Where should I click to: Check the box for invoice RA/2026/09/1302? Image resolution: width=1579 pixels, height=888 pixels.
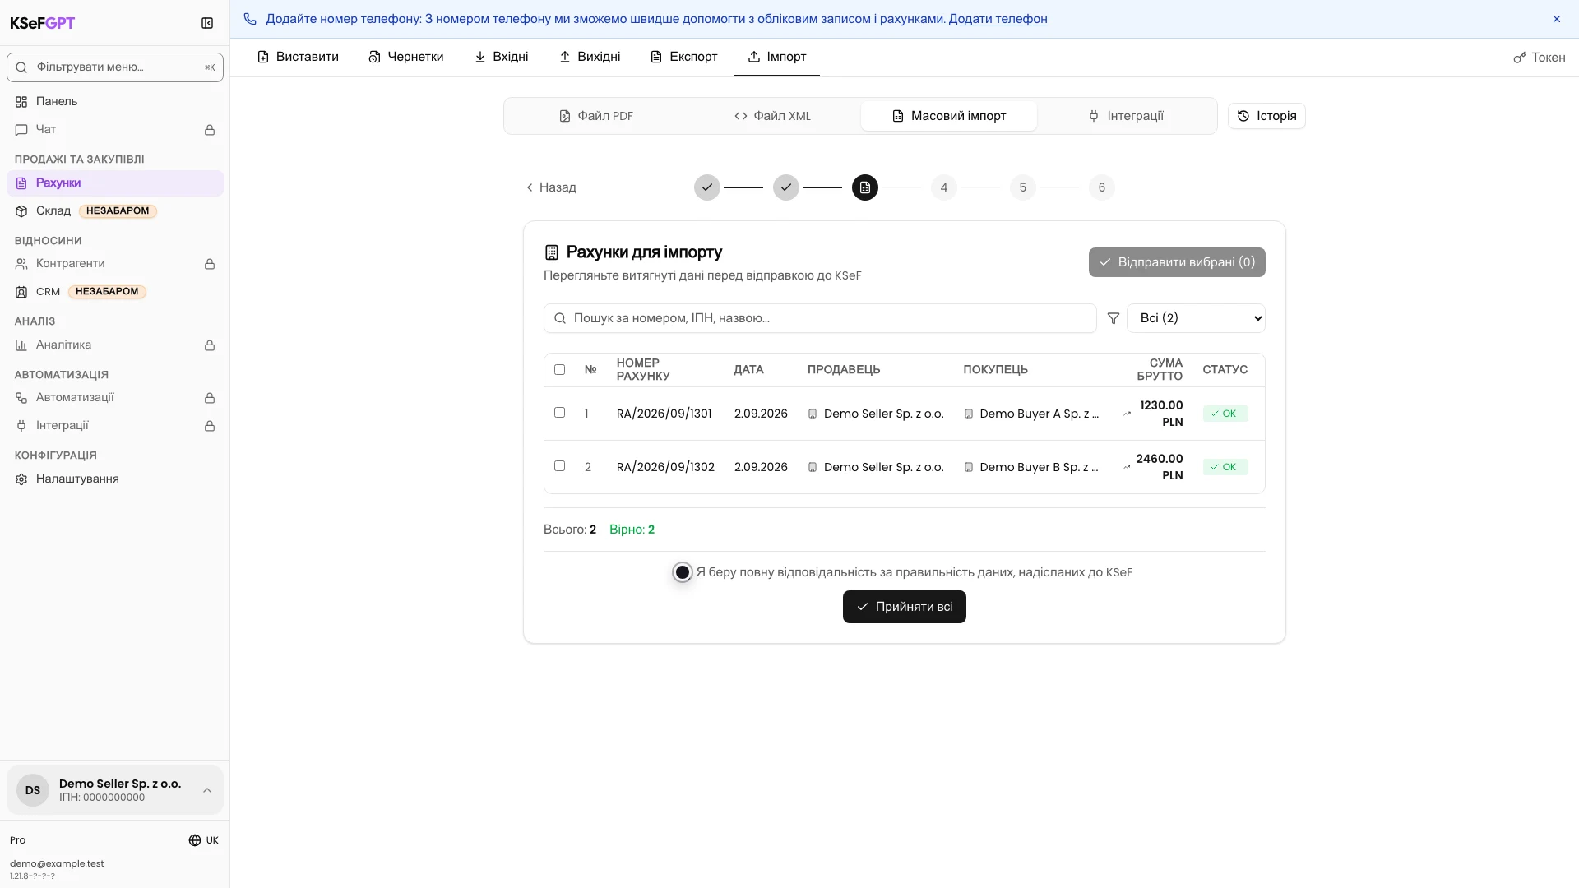click(x=560, y=466)
